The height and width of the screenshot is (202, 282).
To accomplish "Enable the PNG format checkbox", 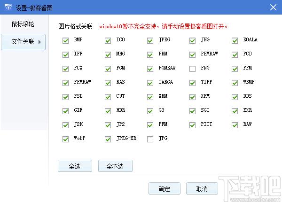I will point(192,69).
